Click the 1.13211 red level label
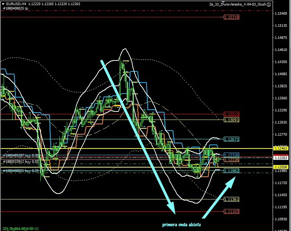291x231 pixels. [231, 114]
